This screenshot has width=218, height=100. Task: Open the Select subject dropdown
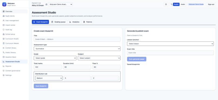point(99,58)
